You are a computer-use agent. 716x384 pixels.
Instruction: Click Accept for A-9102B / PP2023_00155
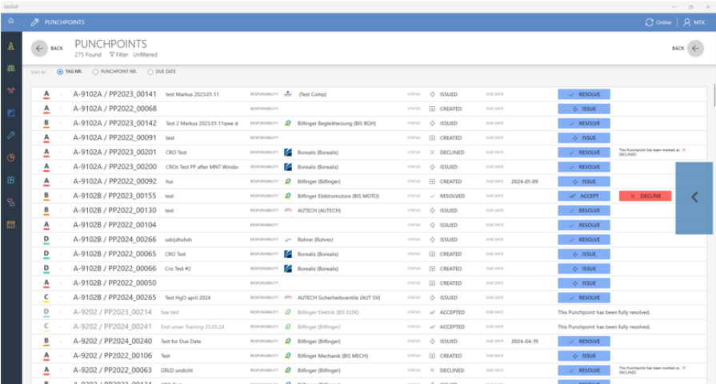point(584,196)
